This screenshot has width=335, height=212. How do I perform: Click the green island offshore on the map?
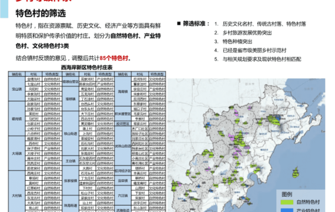click(x=296, y=173)
